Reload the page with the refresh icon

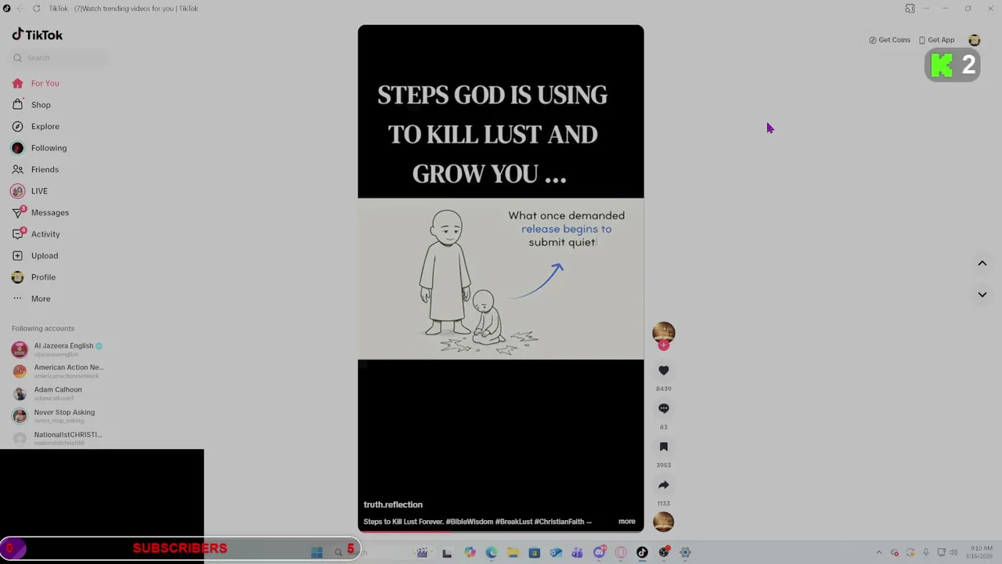click(36, 9)
